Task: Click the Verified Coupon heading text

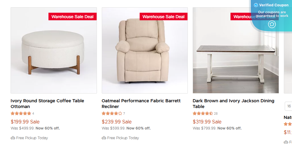Action: pos(274,5)
